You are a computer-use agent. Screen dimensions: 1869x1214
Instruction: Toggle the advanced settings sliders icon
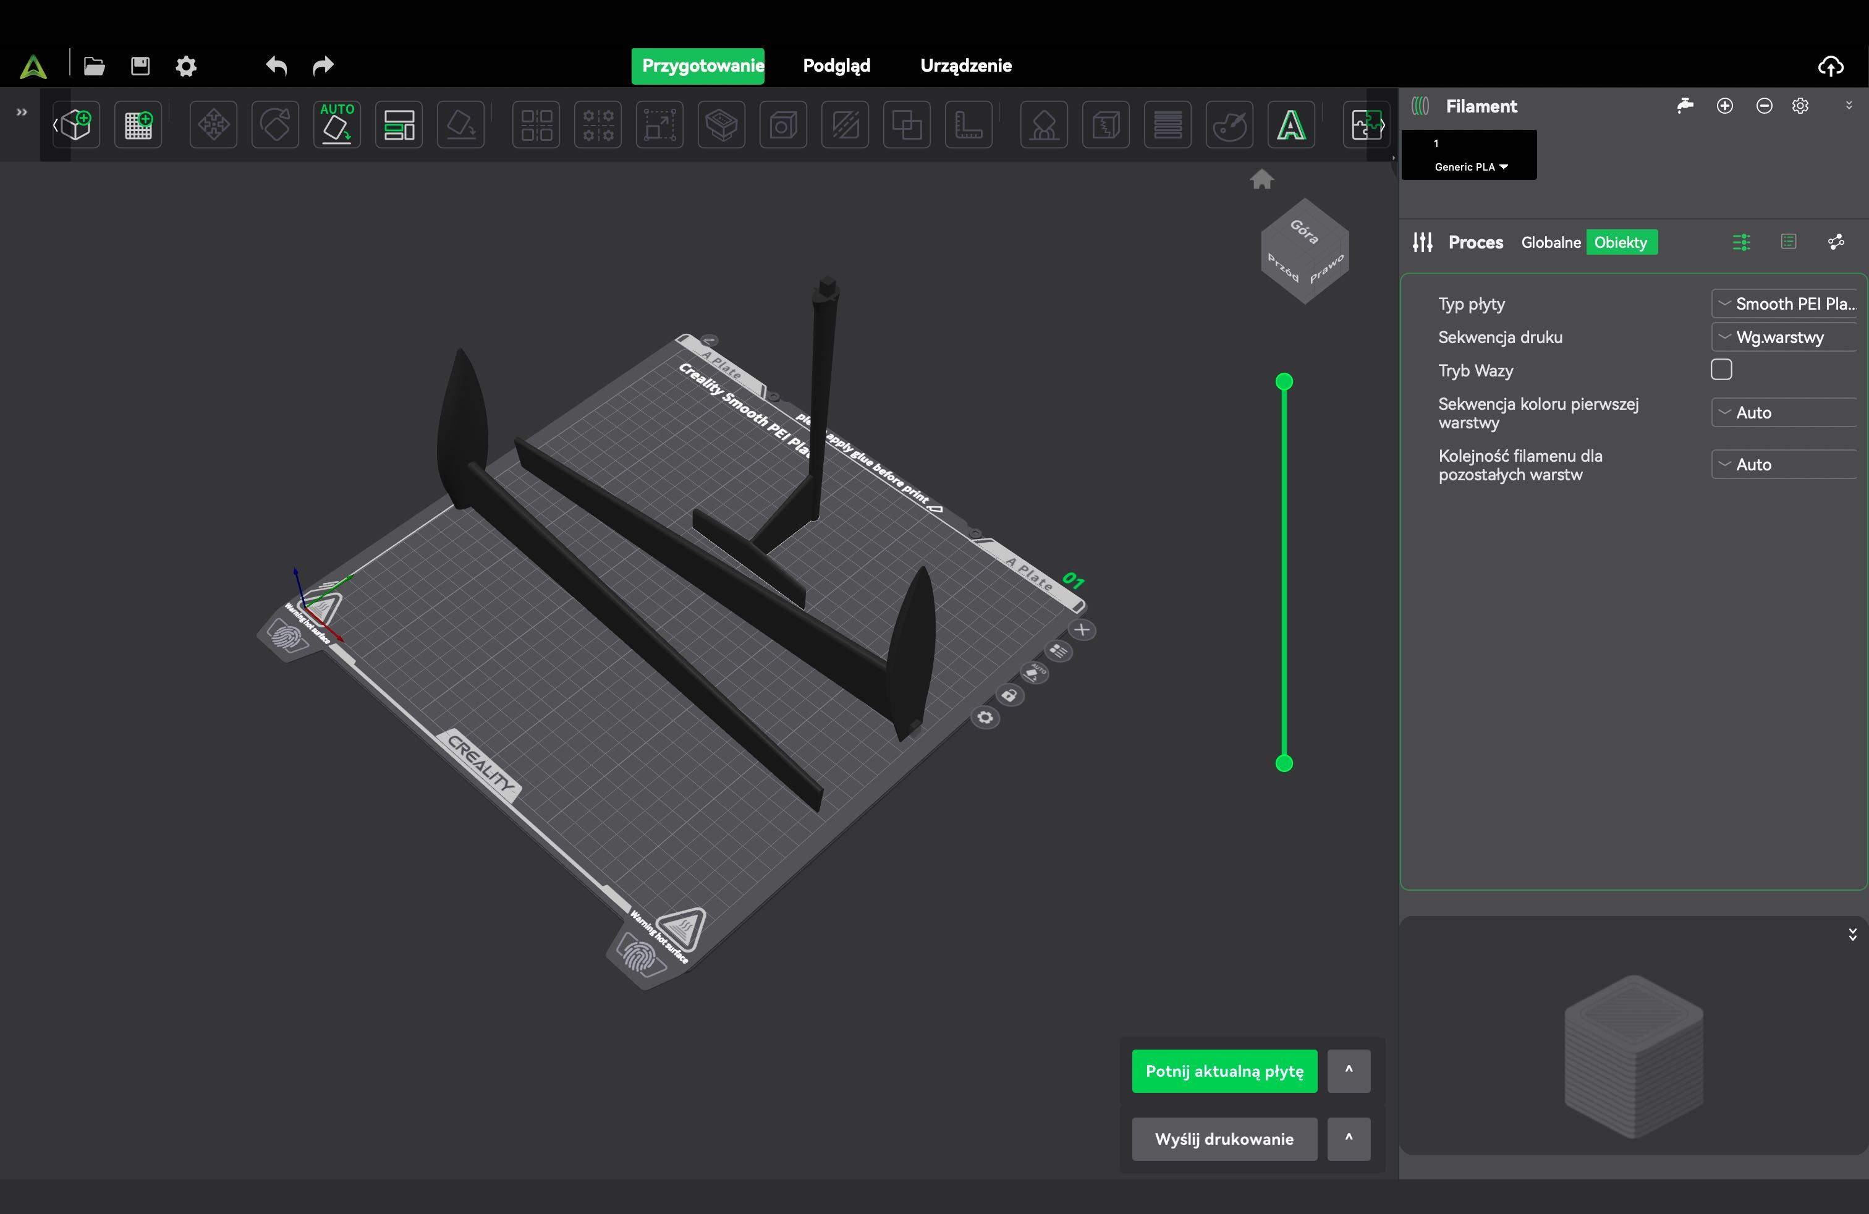(x=1741, y=242)
